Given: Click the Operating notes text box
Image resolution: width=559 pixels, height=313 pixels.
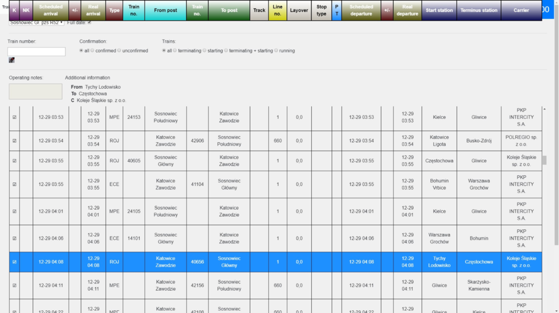Looking at the screenshot, I should point(36,92).
